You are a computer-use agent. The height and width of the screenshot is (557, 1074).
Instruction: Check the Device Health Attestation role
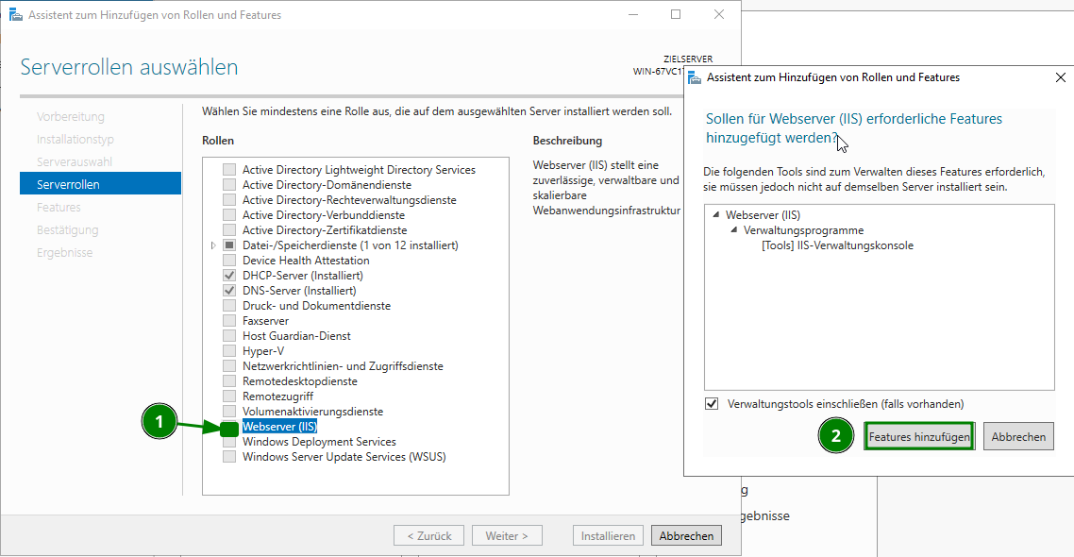[x=228, y=260]
